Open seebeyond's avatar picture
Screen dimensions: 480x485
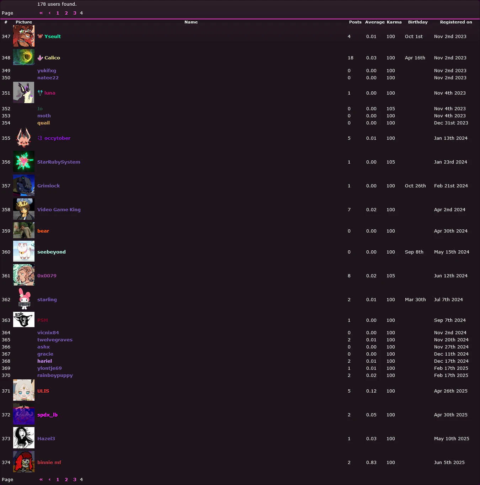coord(24,251)
